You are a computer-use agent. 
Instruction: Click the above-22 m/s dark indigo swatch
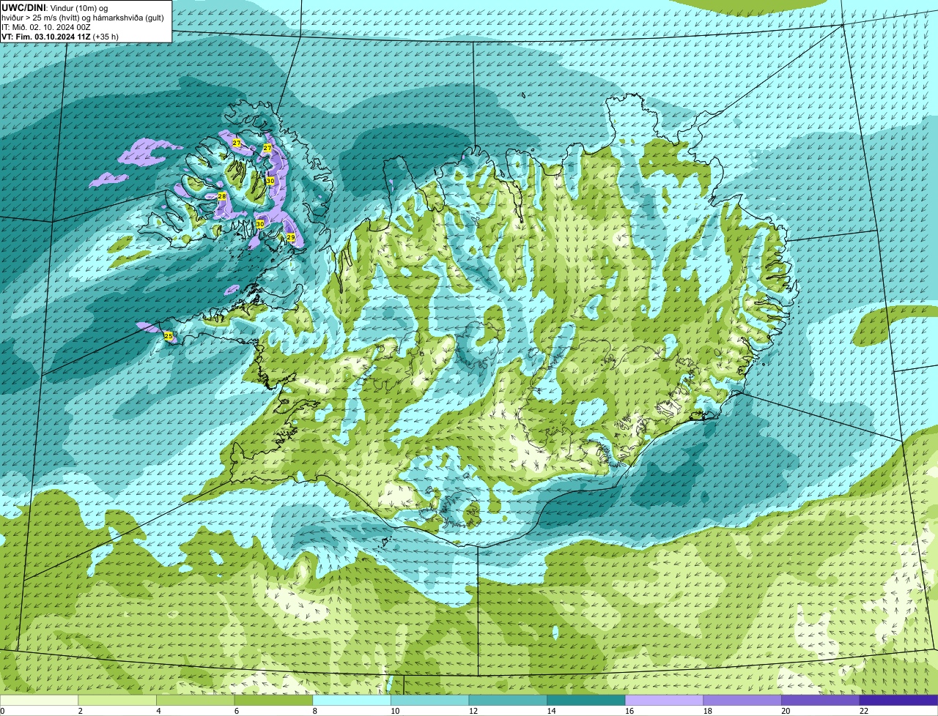(898, 700)
